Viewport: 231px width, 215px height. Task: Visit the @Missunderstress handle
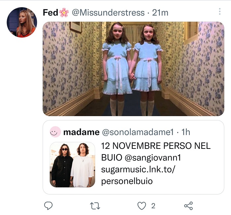(108, 13)
